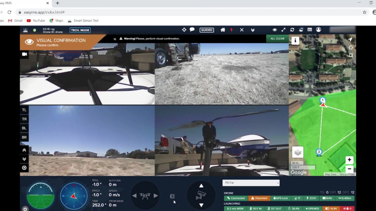This screenshot has height=211, width=376.
Task: Click the double-chevron down land icon
Action: pyautogui.click(x=253, y=30)
